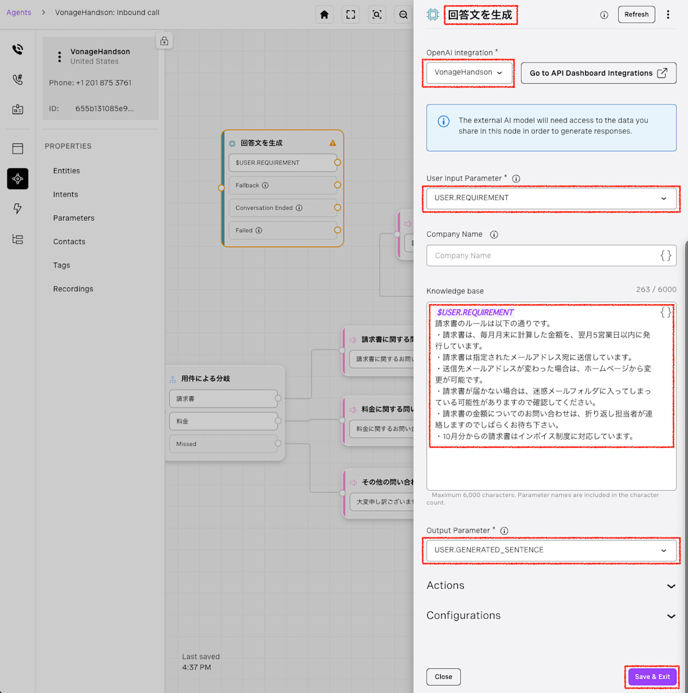
Task: Select the $USER.REQUIREMENT node output row
Action: [283, 163]
